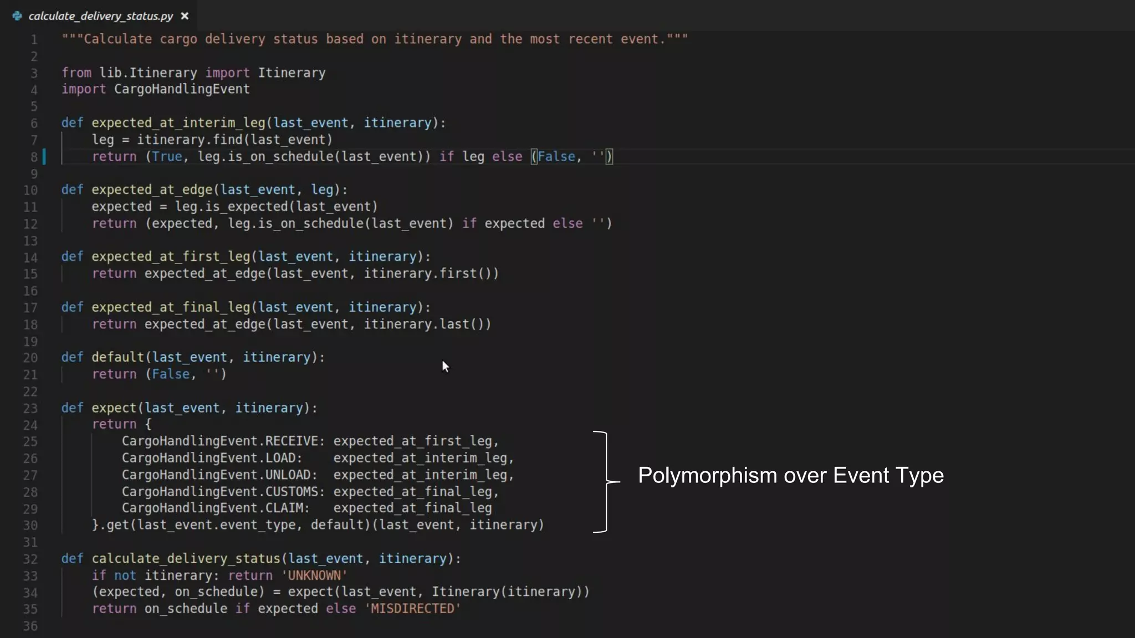This screenshot has width=1135, height=638.
Task: Click the Python file icon in the tab
Action: (17, 16)
